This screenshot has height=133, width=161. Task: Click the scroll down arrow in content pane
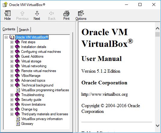(x=157, y=125)
